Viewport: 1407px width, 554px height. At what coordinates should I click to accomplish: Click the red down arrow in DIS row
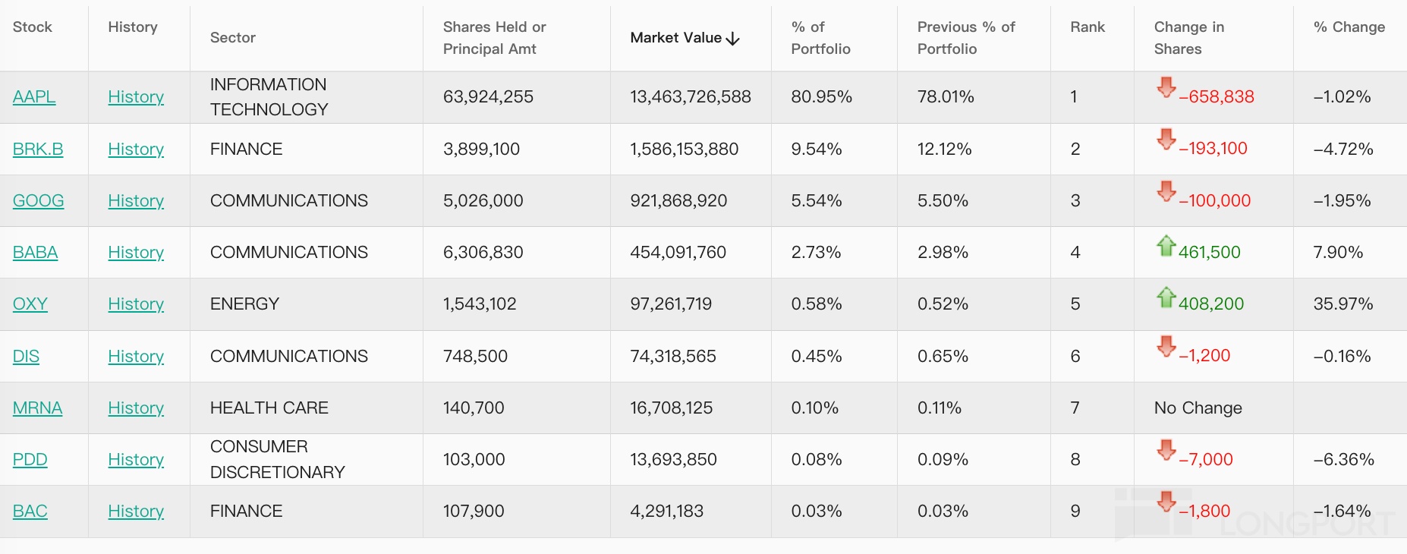coord(1166,346)
